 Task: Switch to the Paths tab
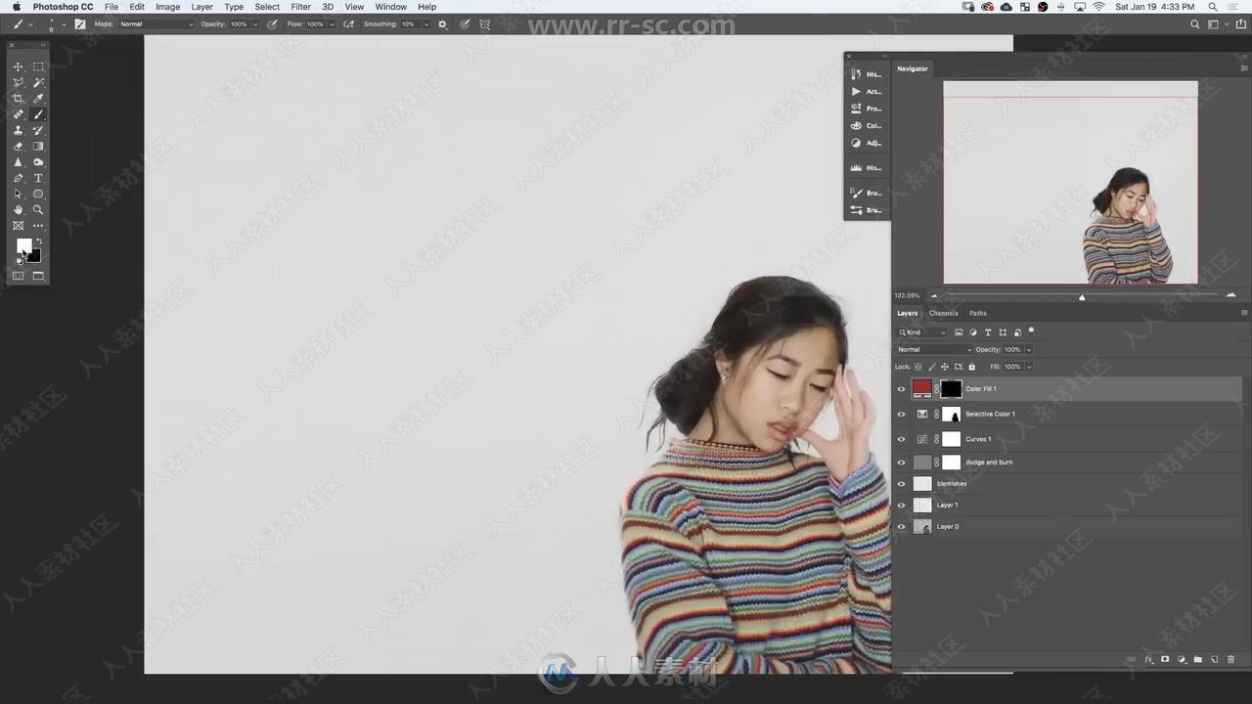pyautogui.click(x=978, y=313)
